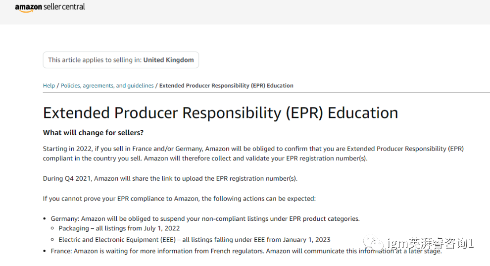Click the Electric and Electronic Equipment sub-bullet text
The image size is (490, 266).
click(195, 240)
